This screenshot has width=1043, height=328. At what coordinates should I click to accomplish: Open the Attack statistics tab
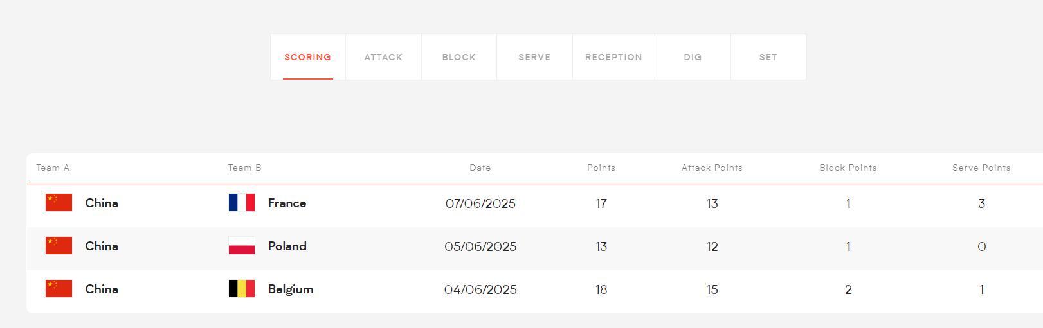(383, 57)
